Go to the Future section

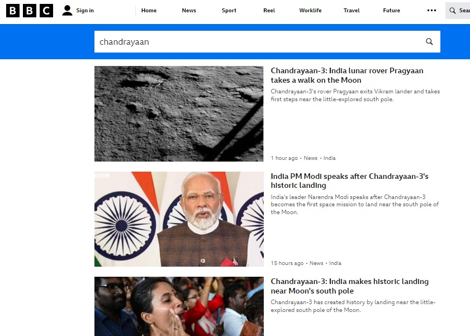[391, 11]
